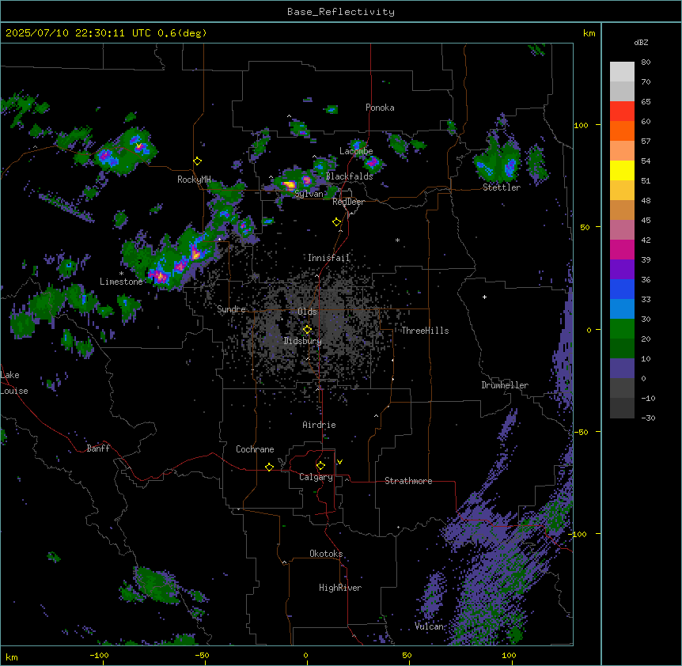Click the Sundre town label
The height and width of the screenshot is (666, 682).
click(231, 309)
